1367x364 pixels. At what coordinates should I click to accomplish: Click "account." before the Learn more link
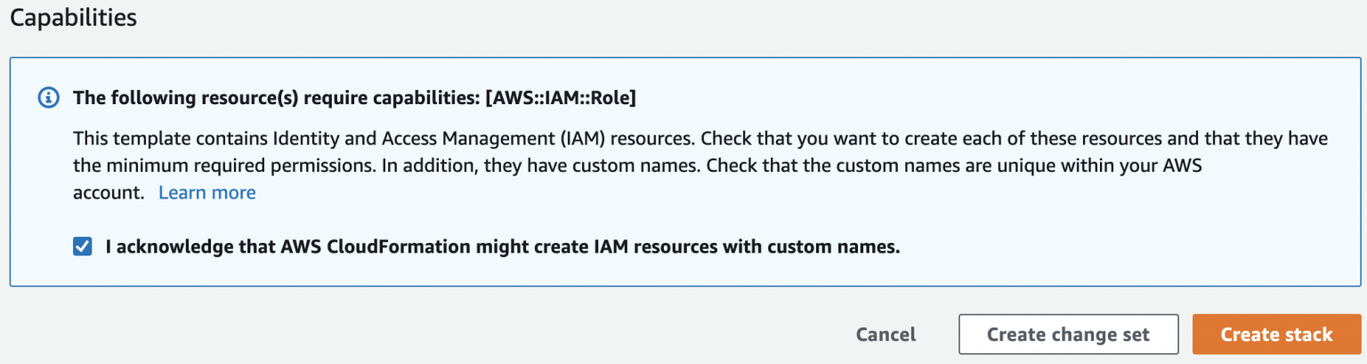pos(109,192)
